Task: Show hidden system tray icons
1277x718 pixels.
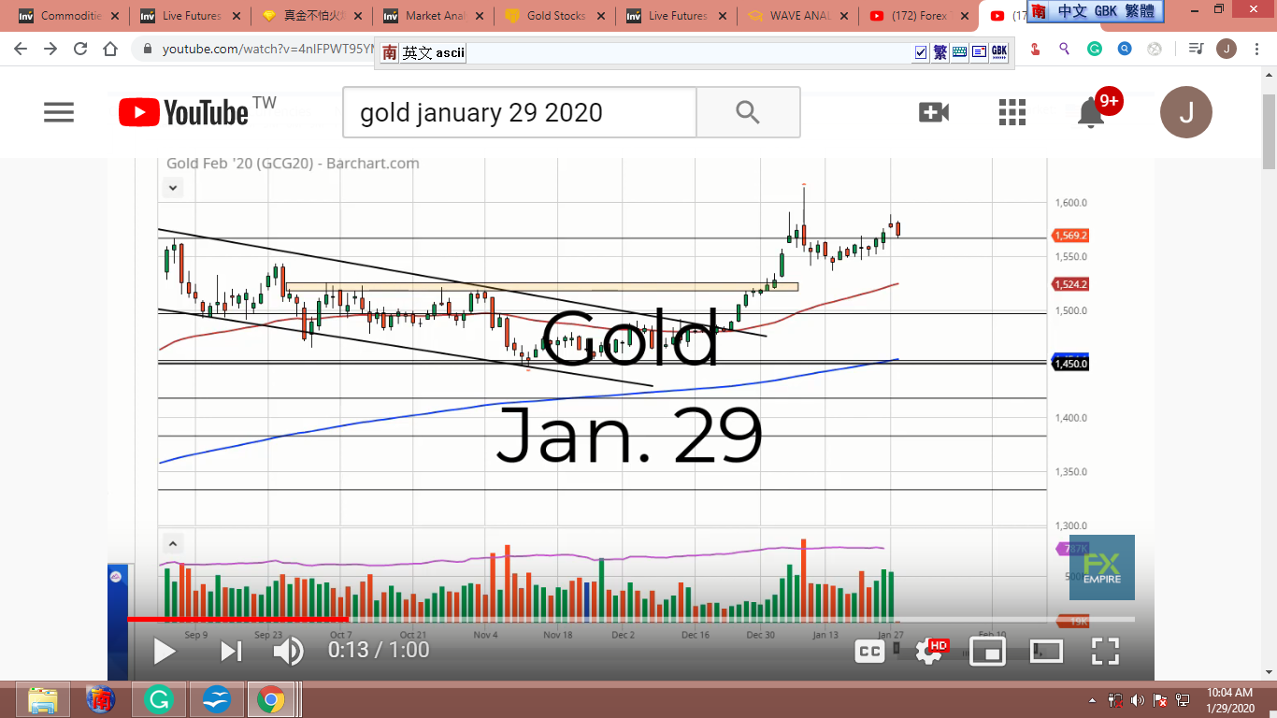Action: click(1093, 699)
